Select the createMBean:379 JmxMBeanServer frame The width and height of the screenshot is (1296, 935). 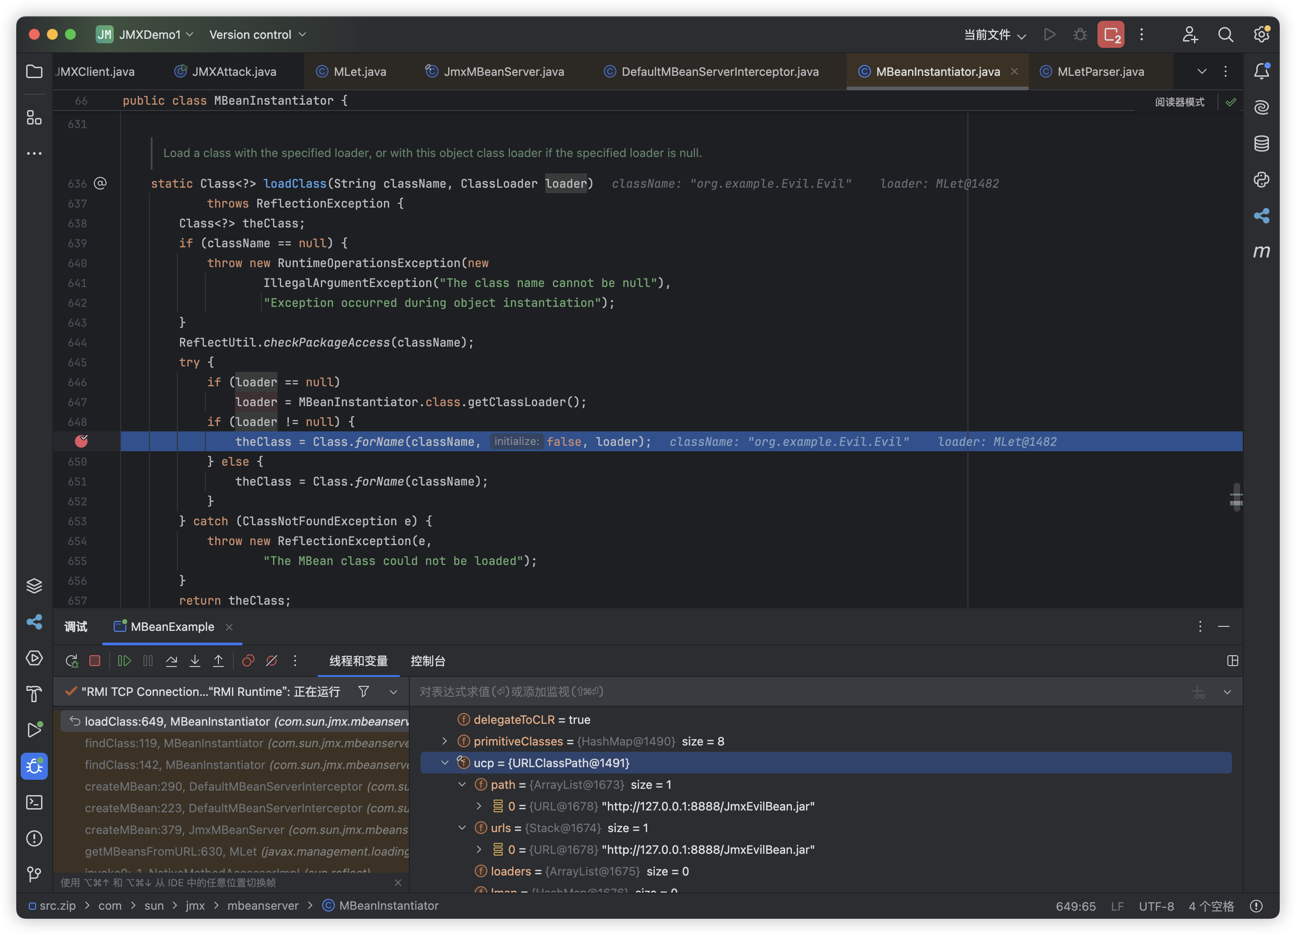tap(235, 829)
